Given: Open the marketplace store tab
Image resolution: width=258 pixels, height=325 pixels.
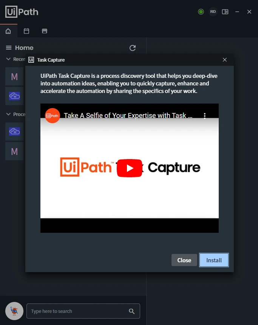Looking at the screenshot, I should click(45, 31).
